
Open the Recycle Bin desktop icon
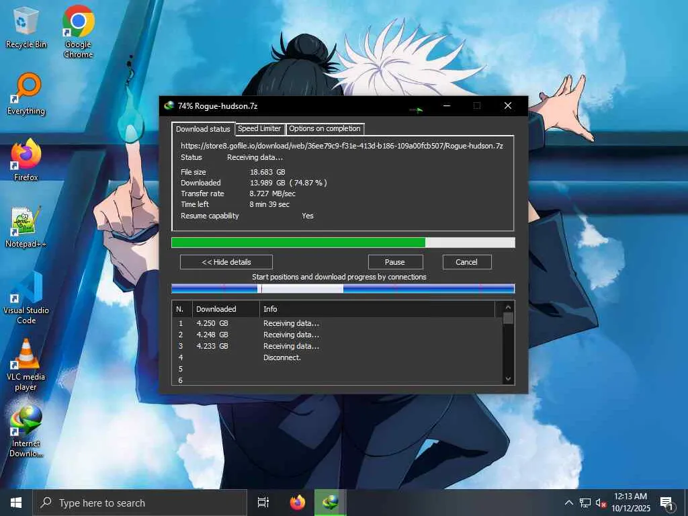pos(26,27)
